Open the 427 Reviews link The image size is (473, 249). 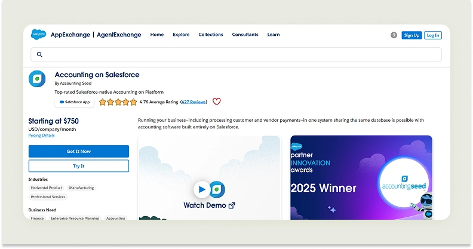[x=193, y=102]
